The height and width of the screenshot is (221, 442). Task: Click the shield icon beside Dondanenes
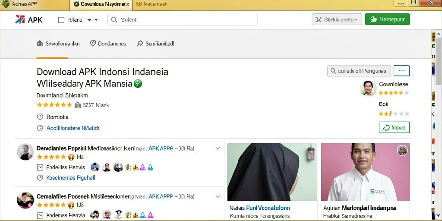93,44
